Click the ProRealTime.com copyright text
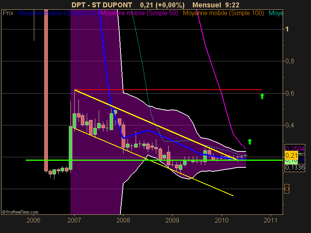 pyautogui.click(x=20, y=212)
